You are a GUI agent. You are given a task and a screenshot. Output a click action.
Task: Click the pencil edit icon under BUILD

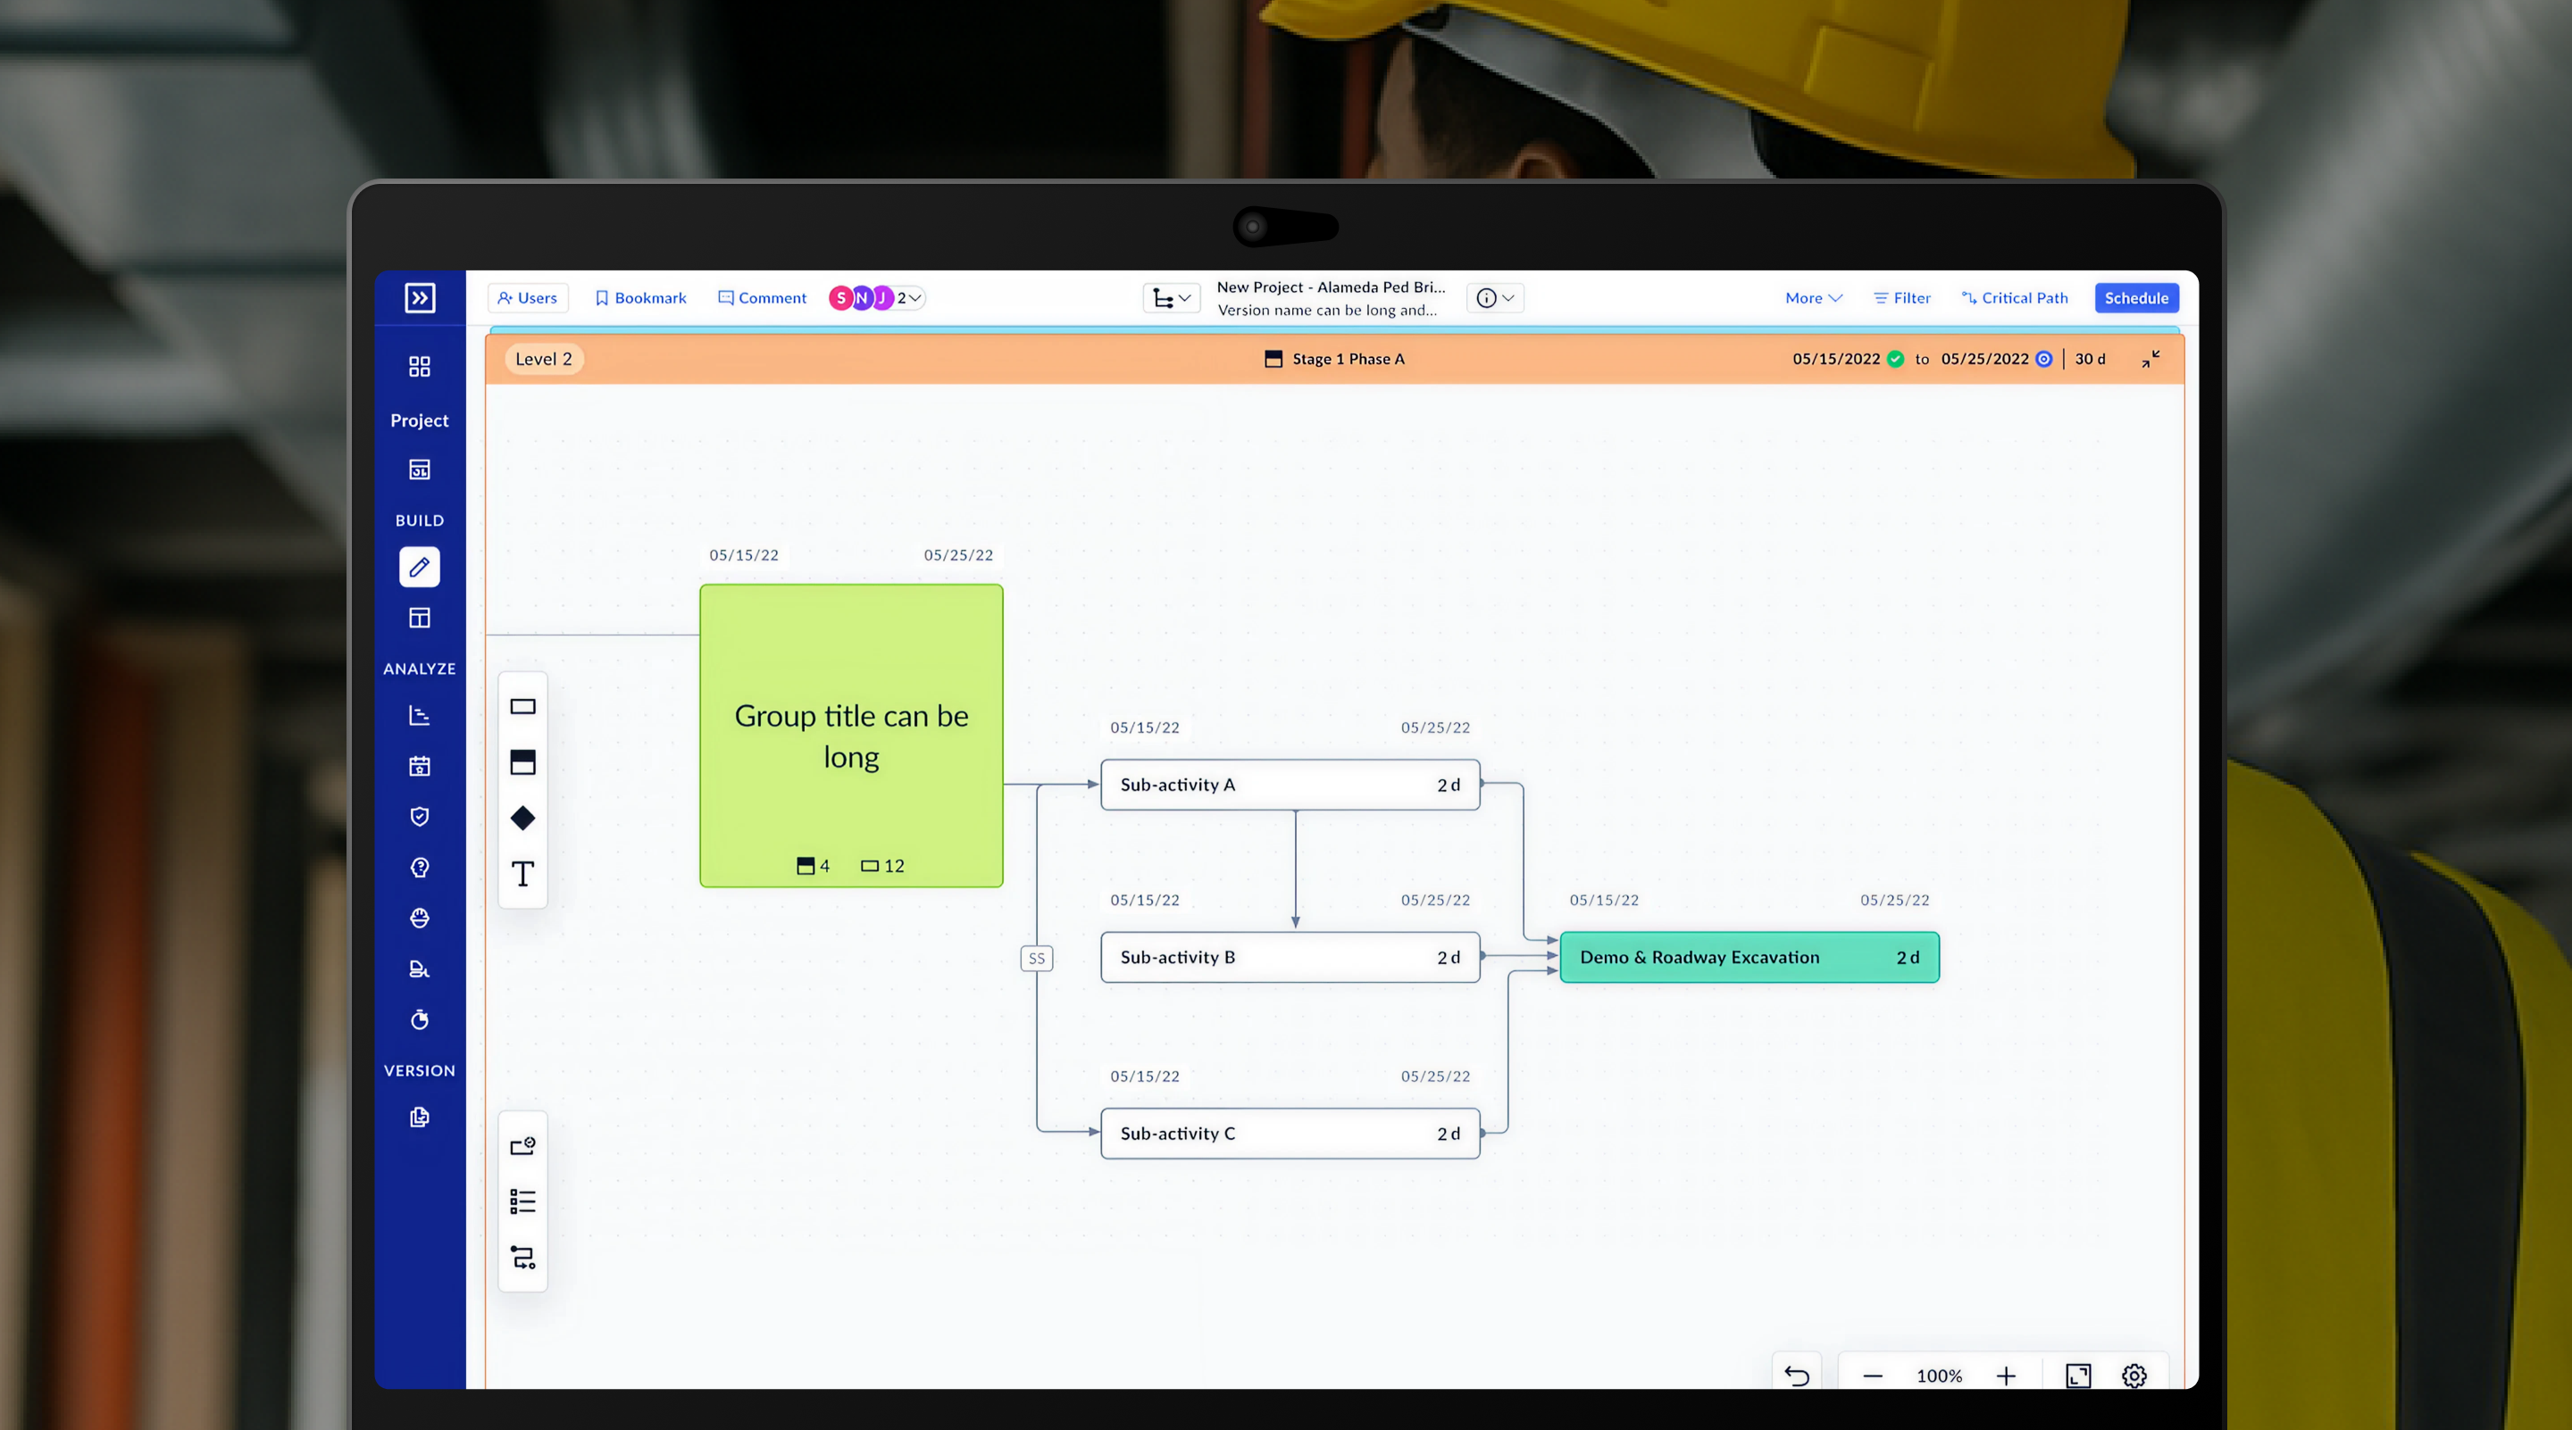pyautogui.click(x=420, y=567)
